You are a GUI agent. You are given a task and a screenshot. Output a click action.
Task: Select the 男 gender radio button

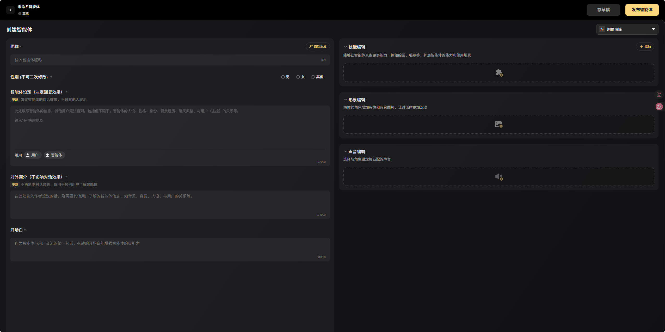(283, 77)
